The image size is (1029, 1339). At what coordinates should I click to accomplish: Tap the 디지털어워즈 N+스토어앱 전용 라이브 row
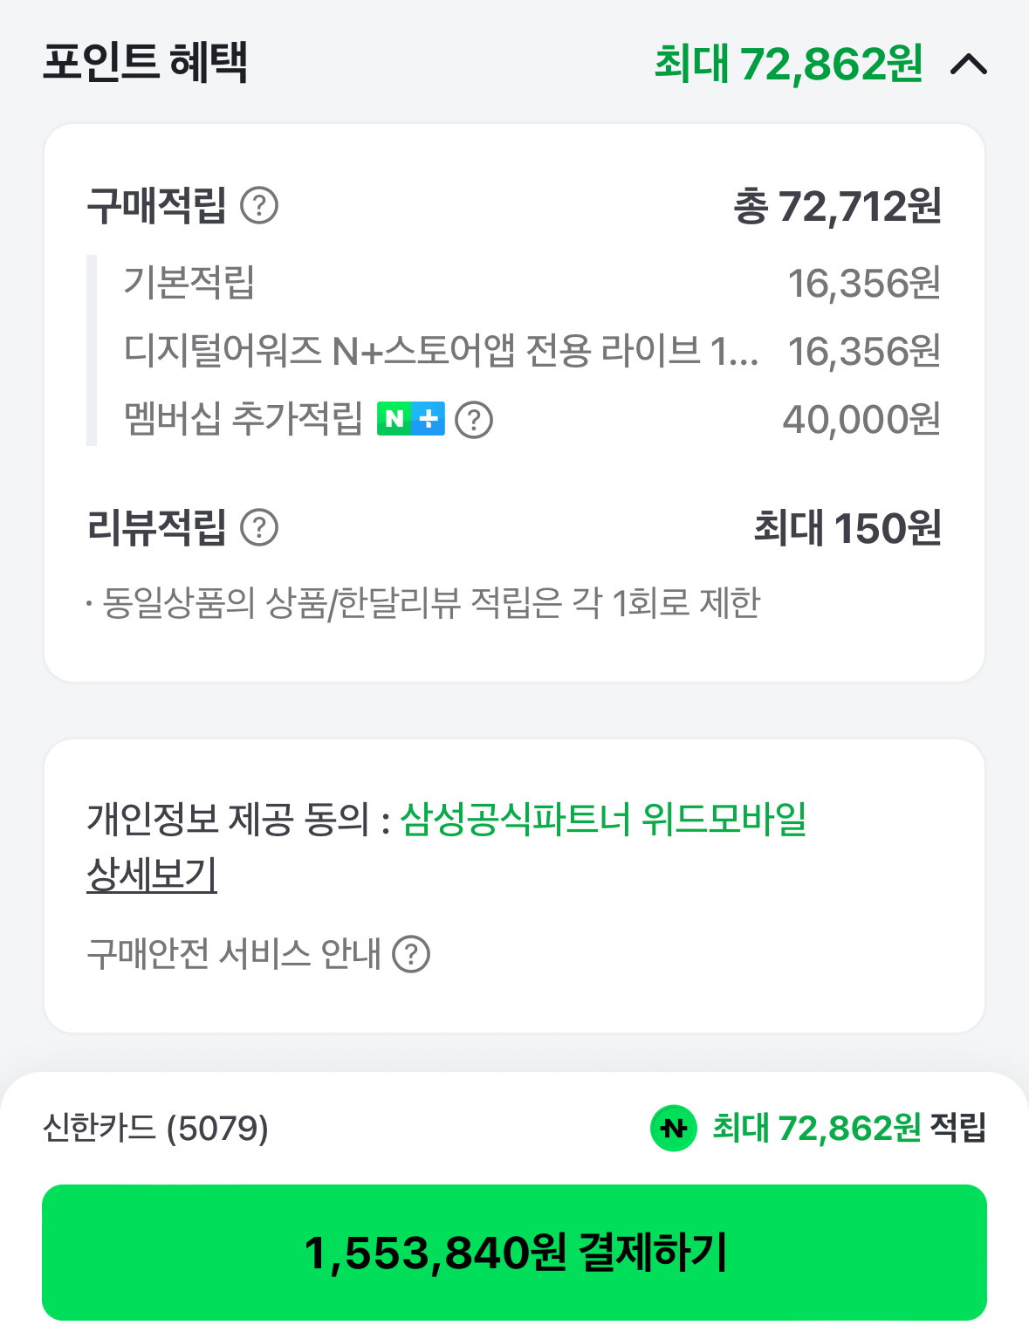point(532,351)
